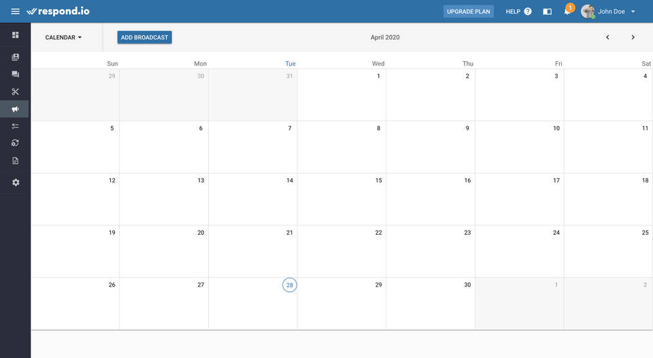Open the hamburger menu
The height and width of the screenshot is (358, 653).
click(15, 12)
